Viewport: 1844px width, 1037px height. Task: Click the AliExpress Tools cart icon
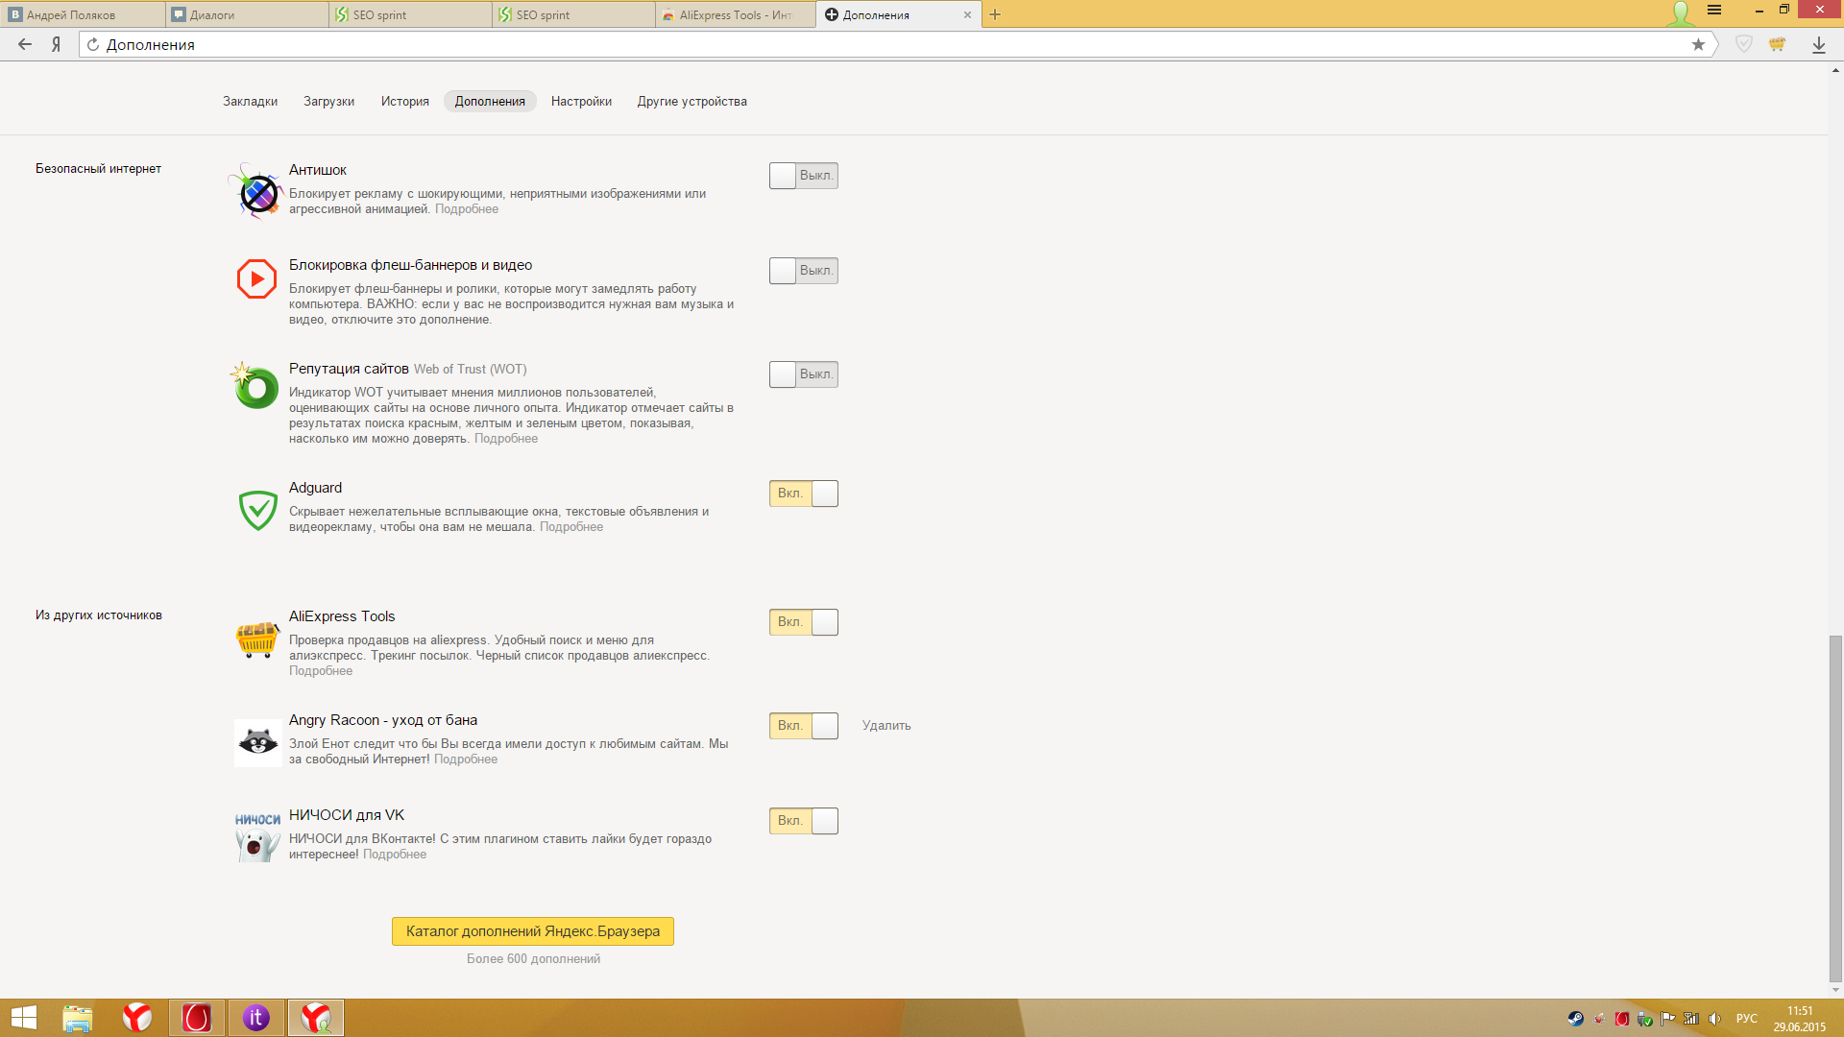pos(257,639)
